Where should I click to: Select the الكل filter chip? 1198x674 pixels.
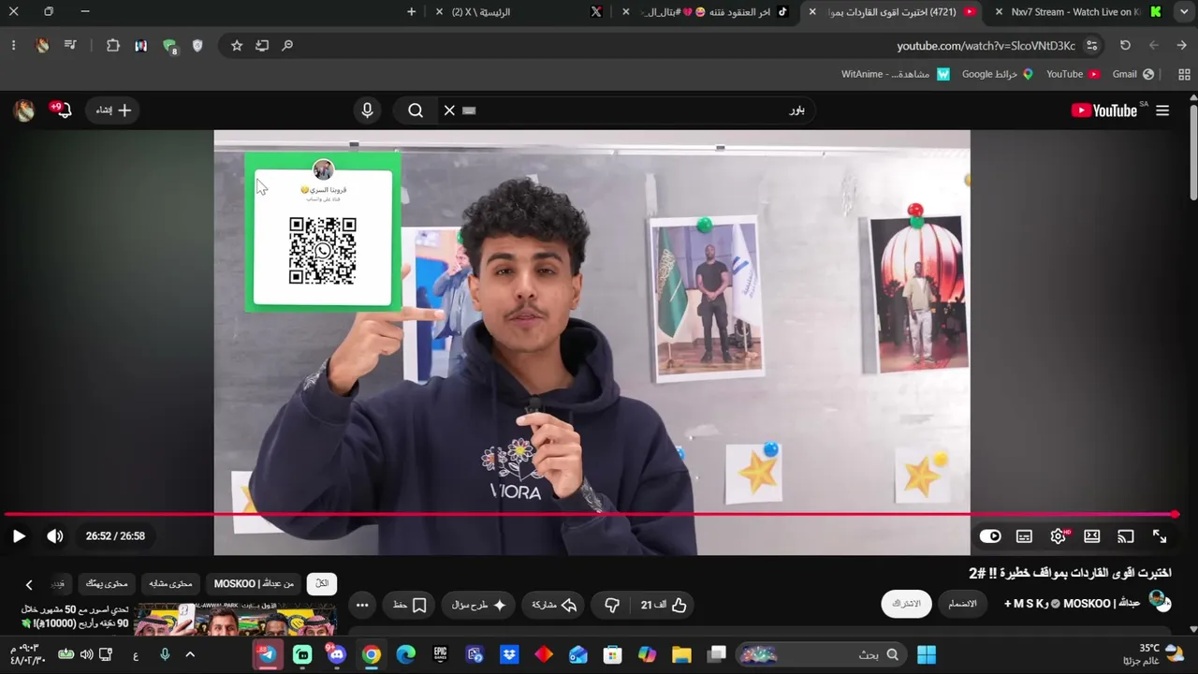[322, 584]
